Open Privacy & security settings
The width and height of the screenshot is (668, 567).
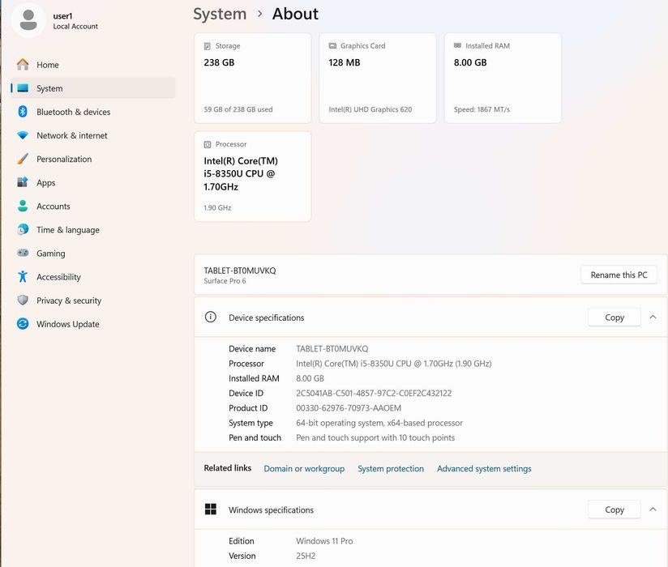[93, 301]
